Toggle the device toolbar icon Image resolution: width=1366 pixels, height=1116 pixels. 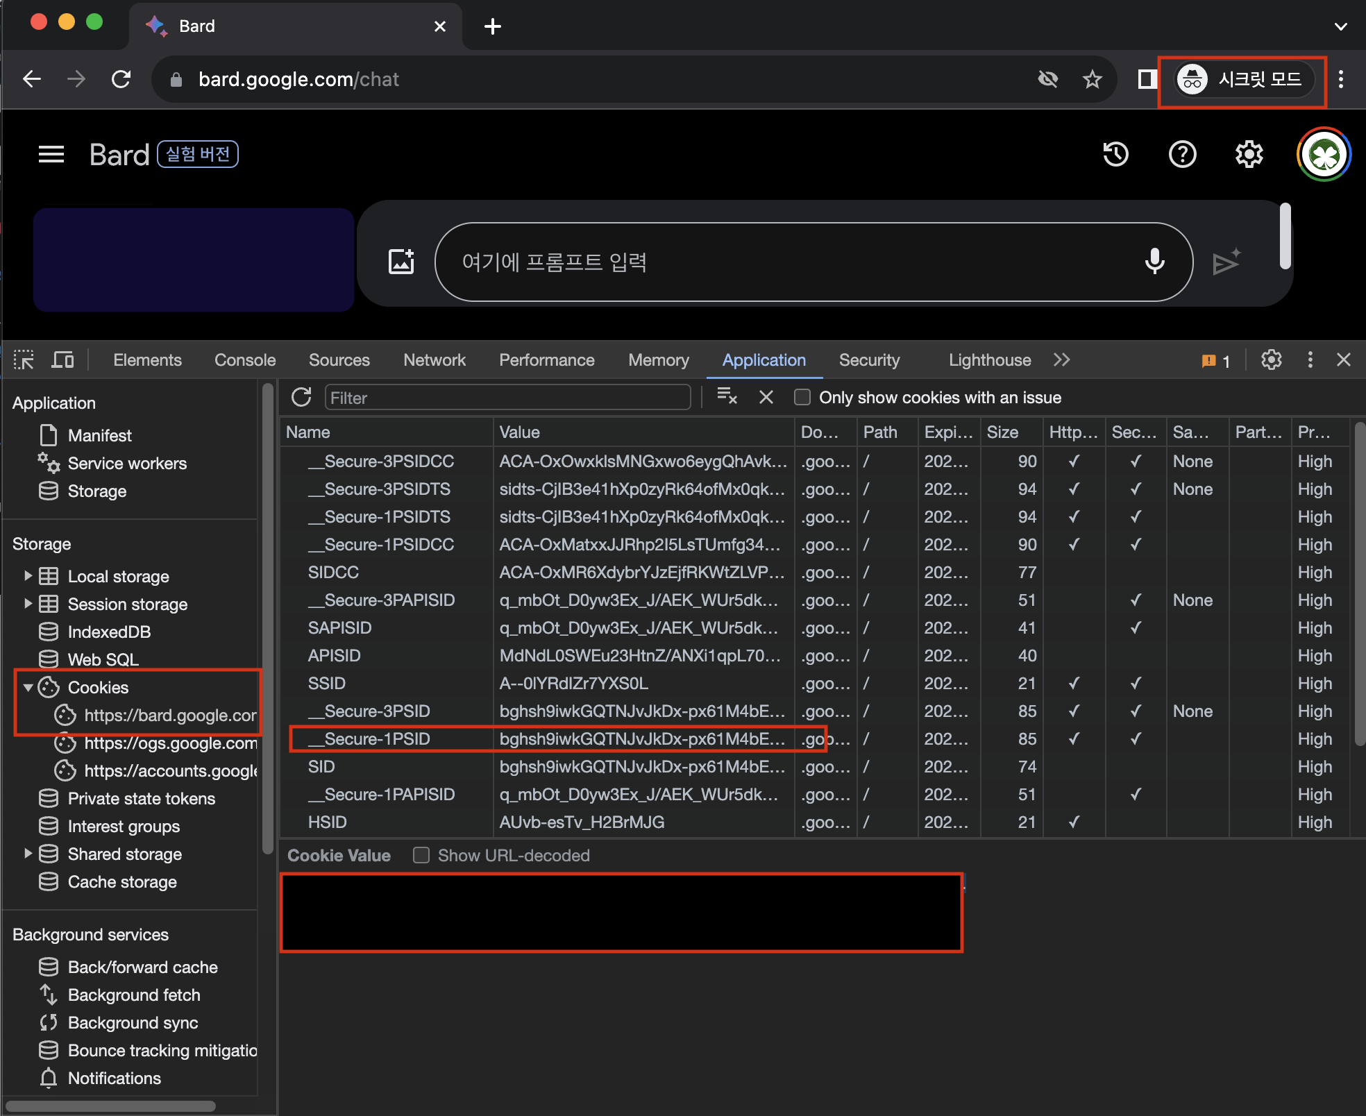coord(62,360)
